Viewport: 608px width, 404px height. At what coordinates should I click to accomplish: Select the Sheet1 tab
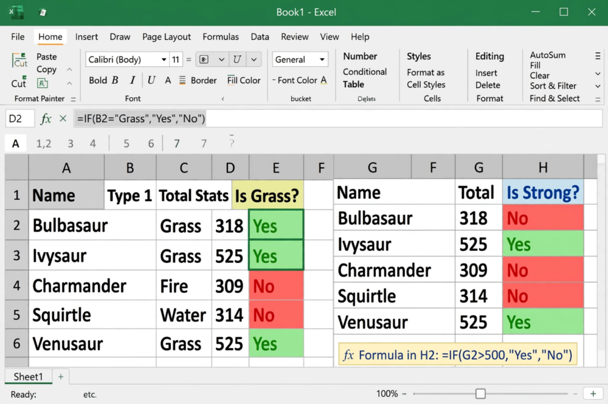tap(28, 377)
